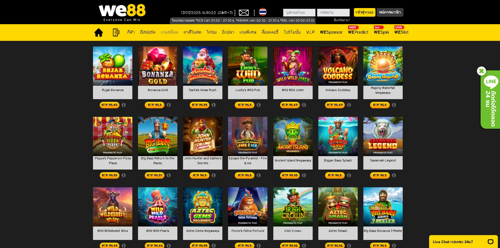This screenshot has height=248, width=500.
Task: Show info icon for Savannah Legend RTP
Action: (394, 175)
